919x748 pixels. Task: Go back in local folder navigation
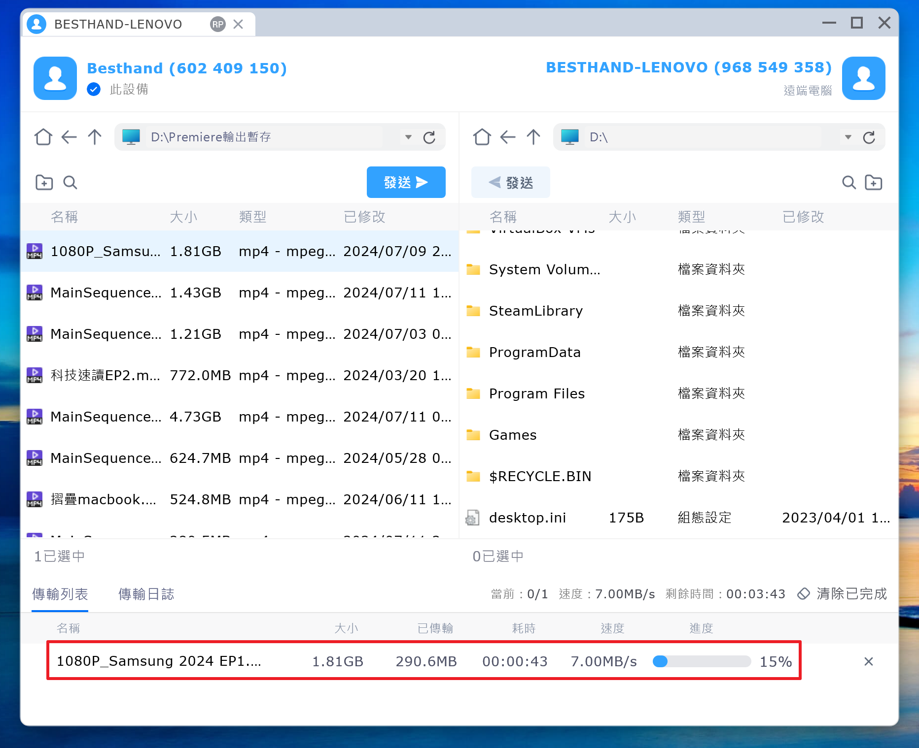[69, 137]
